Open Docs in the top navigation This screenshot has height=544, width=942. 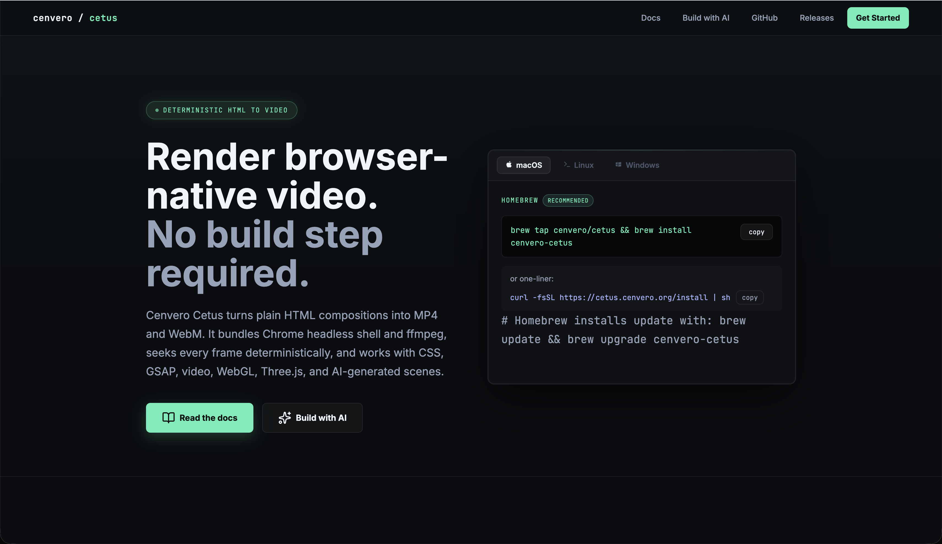click(650, 18)
